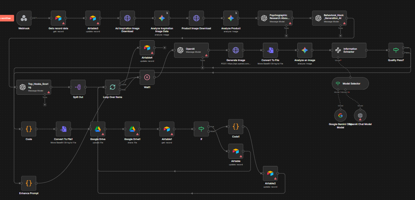The width and height of the screenshot is (415, 200).
Task: Select the Webhook trigger node
Action: click(24, 18)
